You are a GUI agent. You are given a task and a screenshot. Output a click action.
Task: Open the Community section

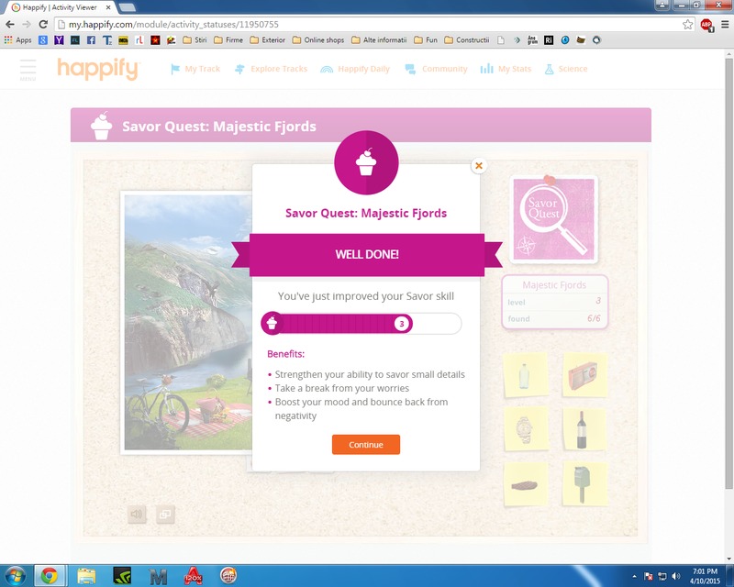(437, 69)
